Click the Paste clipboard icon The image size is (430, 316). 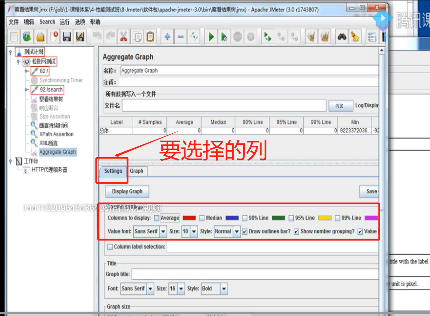point(150,37)
